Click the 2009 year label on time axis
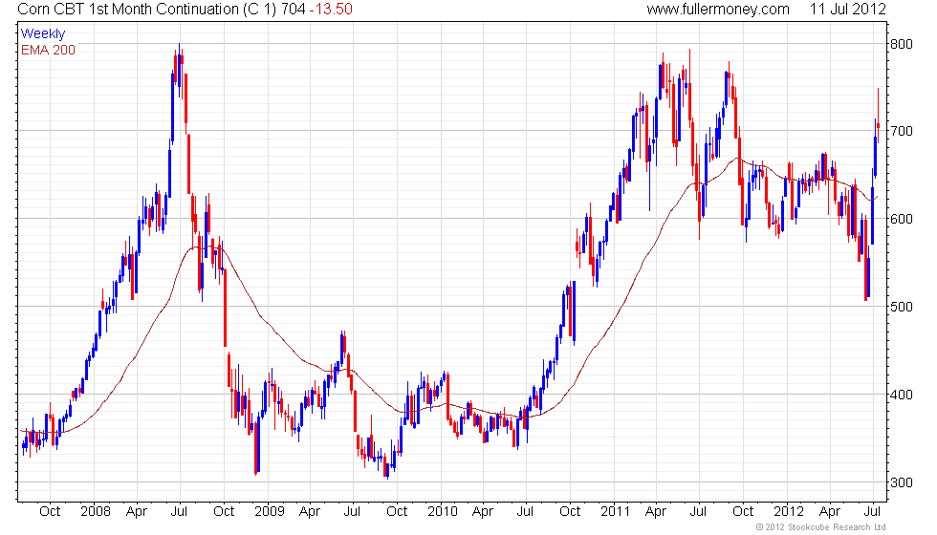The height and width of the screenshot is (535, 937). point(269,512)
